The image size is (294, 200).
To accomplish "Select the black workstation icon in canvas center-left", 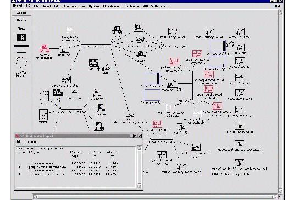I will point(93,63).
